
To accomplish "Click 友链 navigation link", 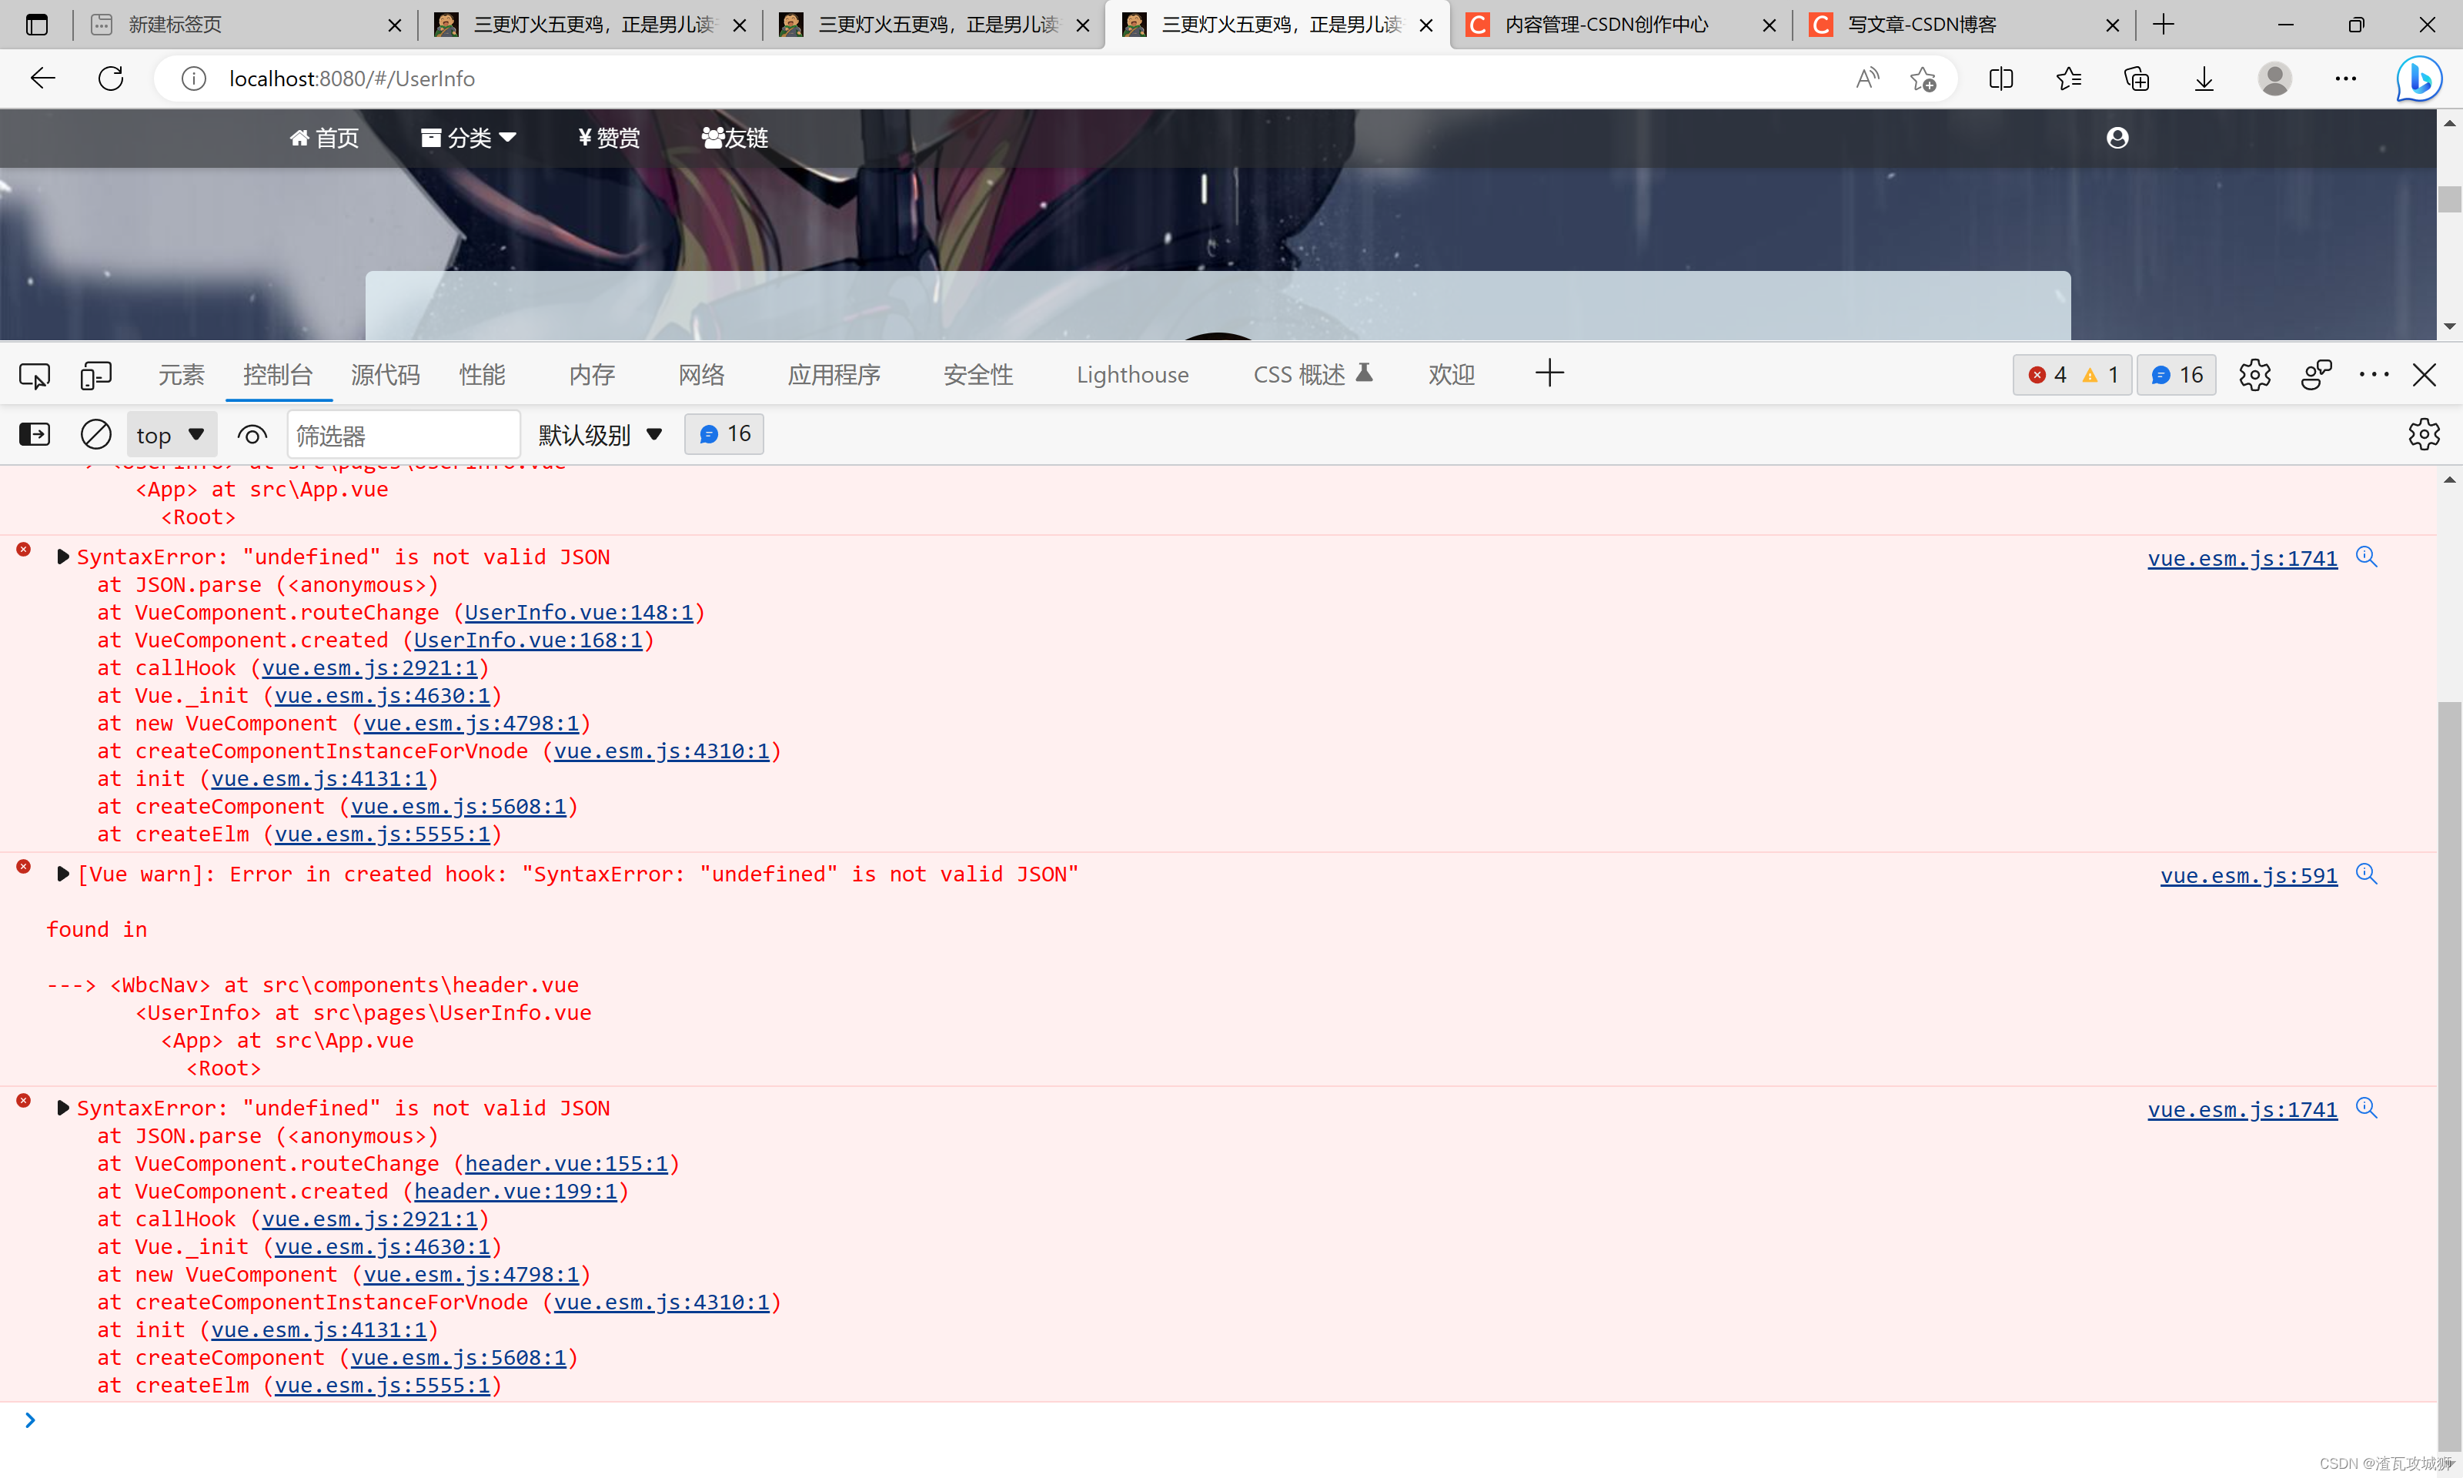I will point(735,138).
